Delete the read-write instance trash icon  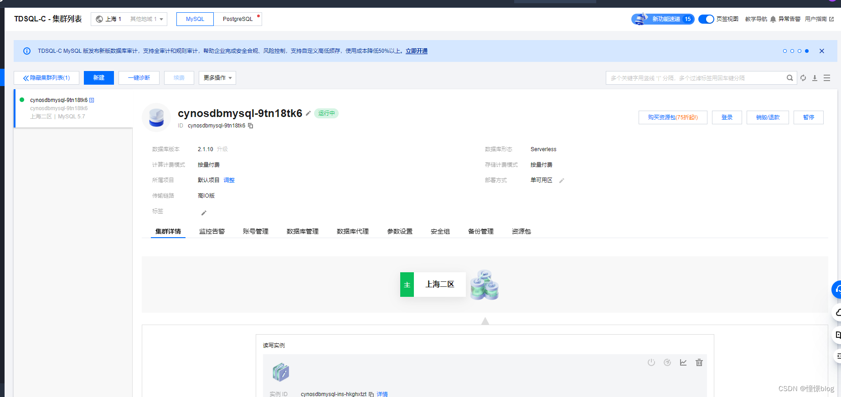[x=699, y=362]
